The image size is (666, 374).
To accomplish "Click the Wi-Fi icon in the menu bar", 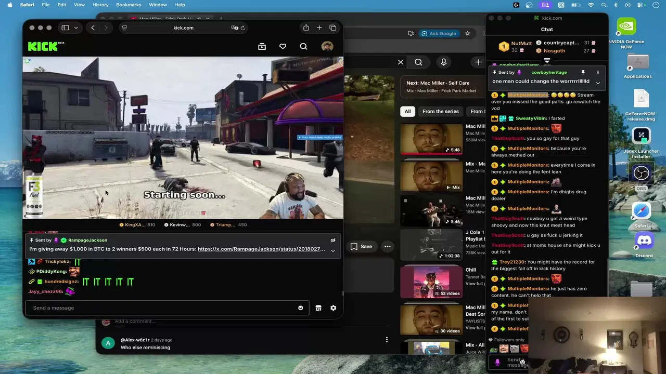I will 591,5.
